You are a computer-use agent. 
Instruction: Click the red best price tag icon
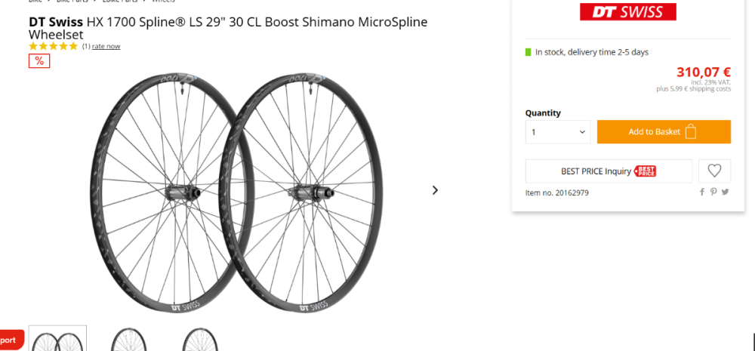click(645, 171)
